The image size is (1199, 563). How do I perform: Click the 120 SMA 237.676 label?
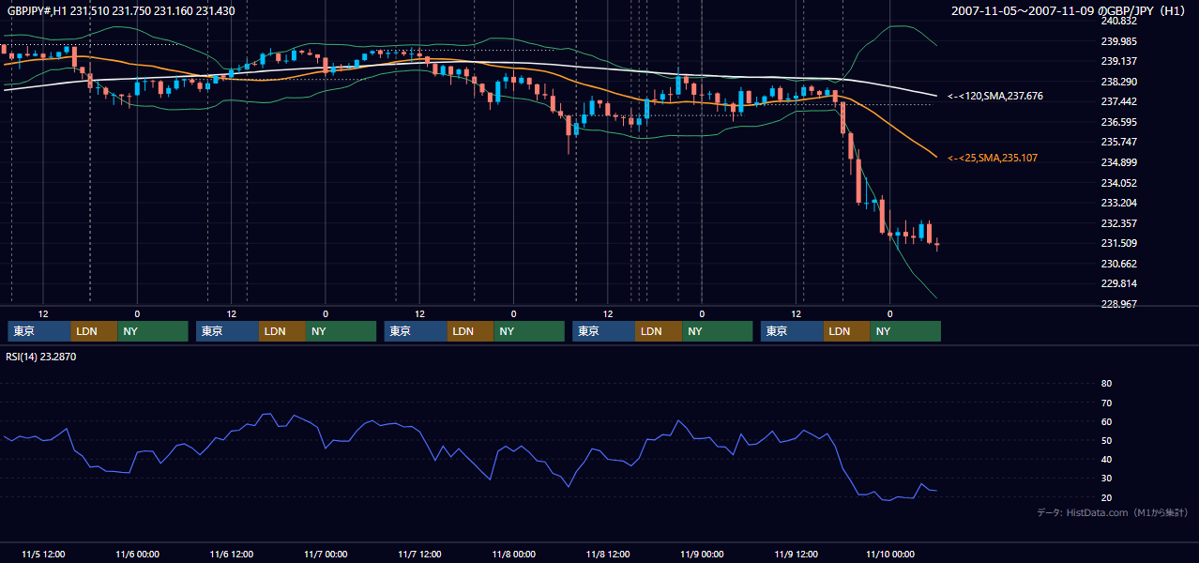pos(995,96)
